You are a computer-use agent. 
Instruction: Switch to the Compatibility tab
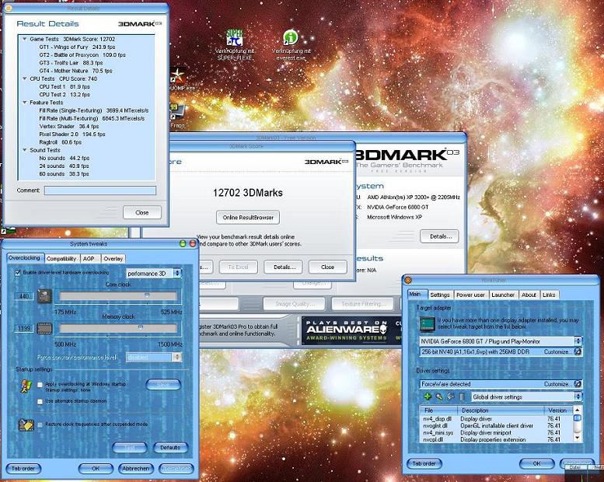(61, 259)
